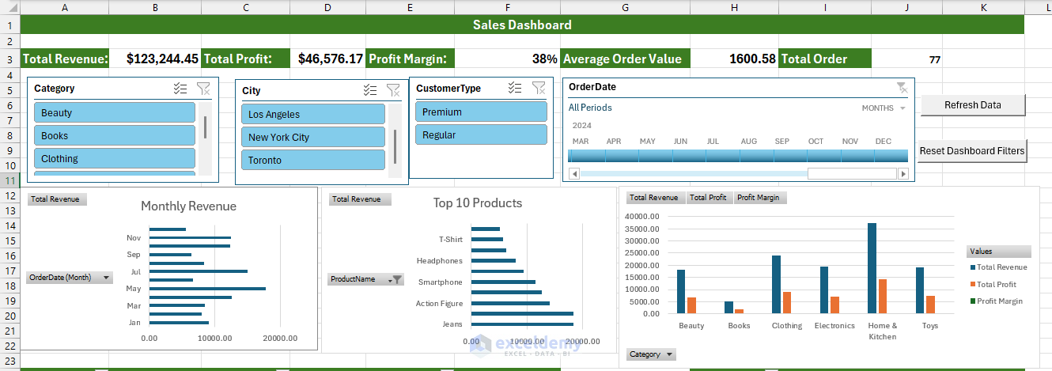Click the total order value 77 cell
Image resolution: width=1052 pixels, height=371 pixels.
pos(906,59)
